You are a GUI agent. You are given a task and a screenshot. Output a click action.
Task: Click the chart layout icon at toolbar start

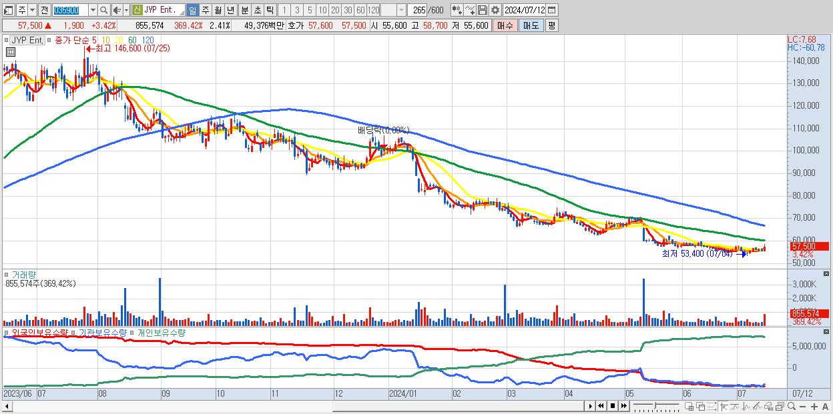pyautogui.click(x=9, y=10)
